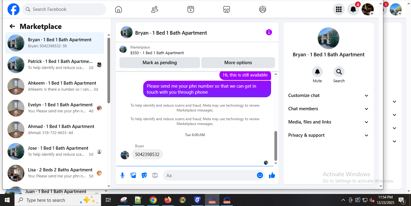Open the Facebook menu grid icon

(x=339, y=9)
